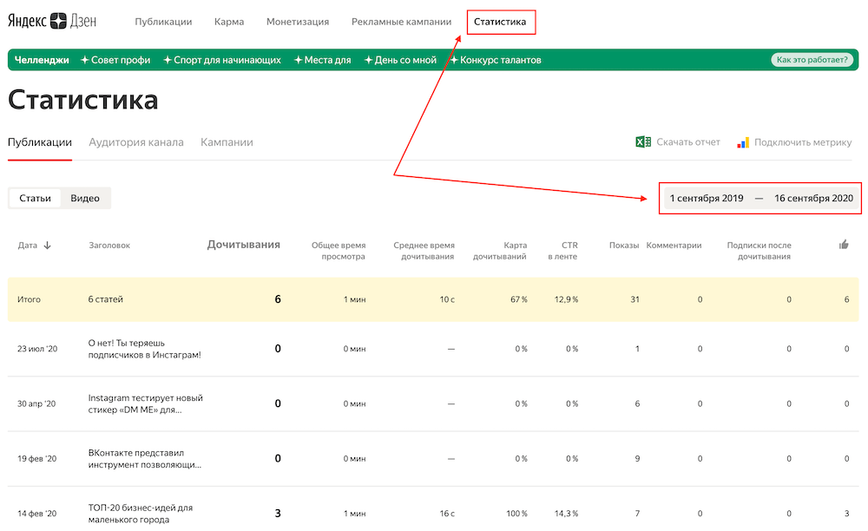
Task: Click the Как это работает? button
Action: [x=812, y=60]
